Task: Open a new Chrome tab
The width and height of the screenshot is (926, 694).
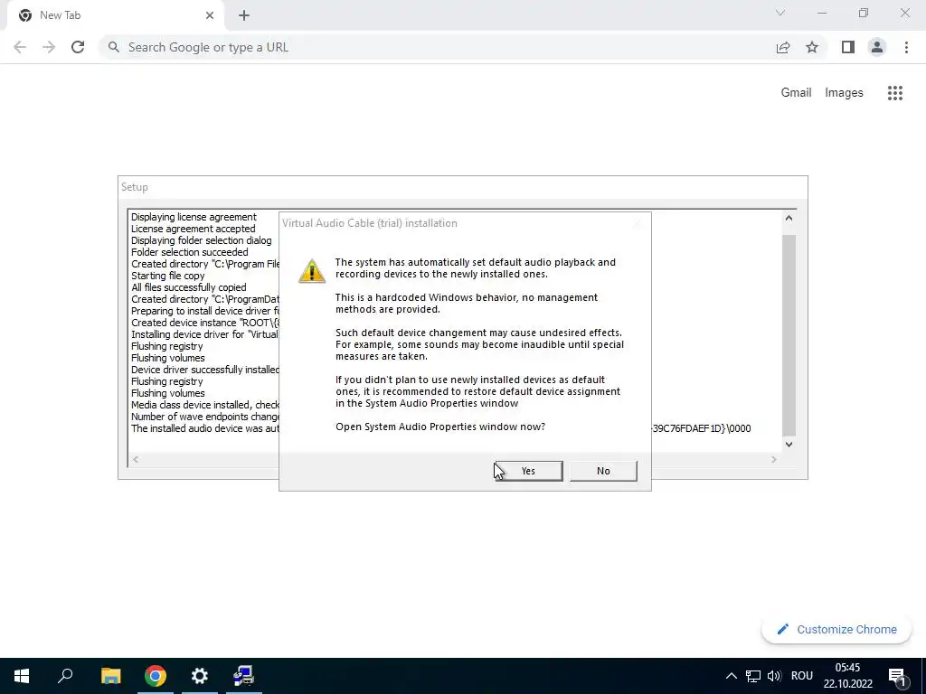Action: [244, 15]
